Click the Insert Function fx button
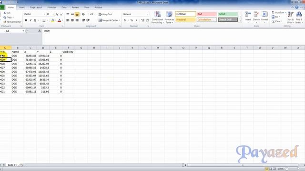 [40, 31]
